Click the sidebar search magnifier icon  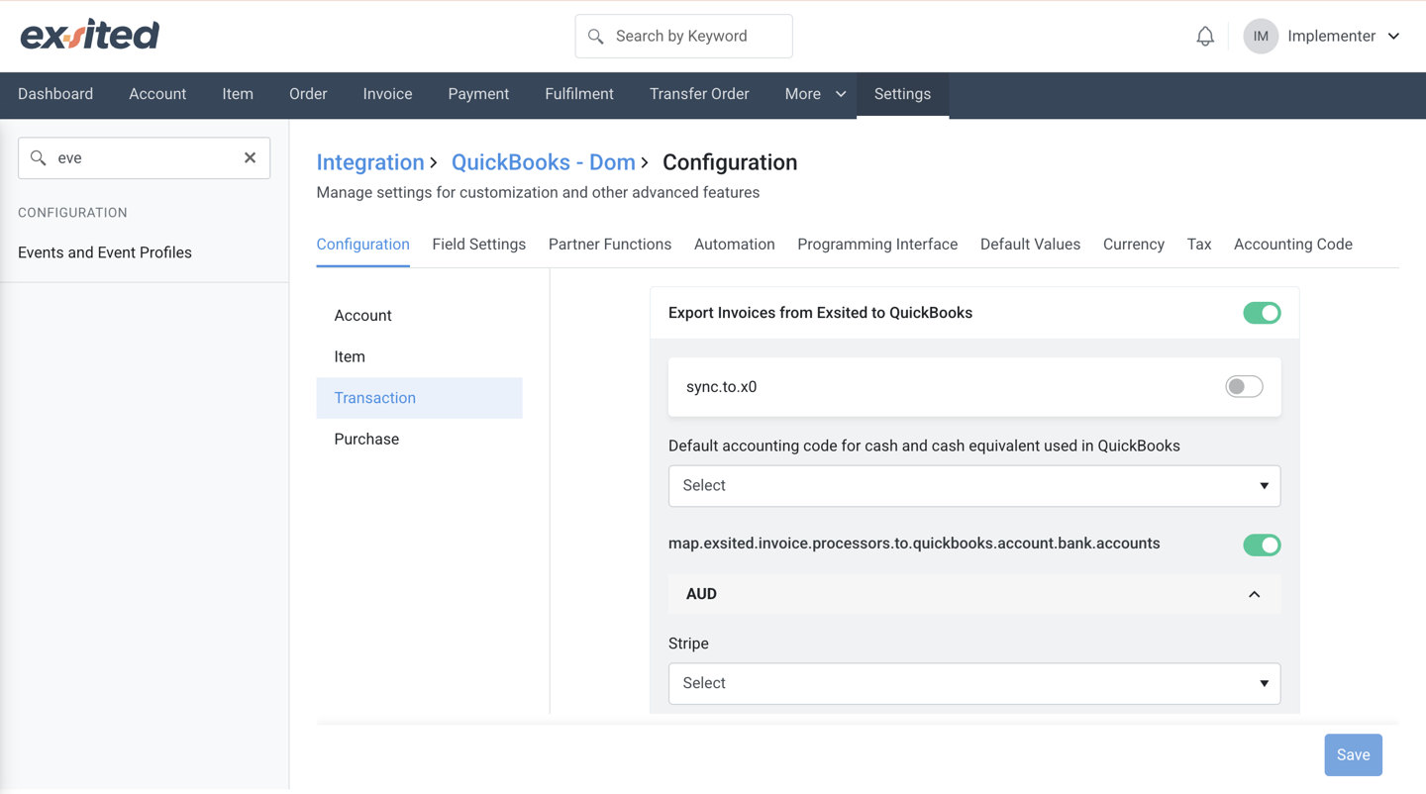[x=39, y=158]
